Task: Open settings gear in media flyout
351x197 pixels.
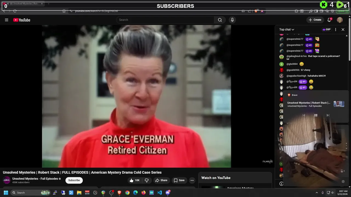Action: pos(343,181)
